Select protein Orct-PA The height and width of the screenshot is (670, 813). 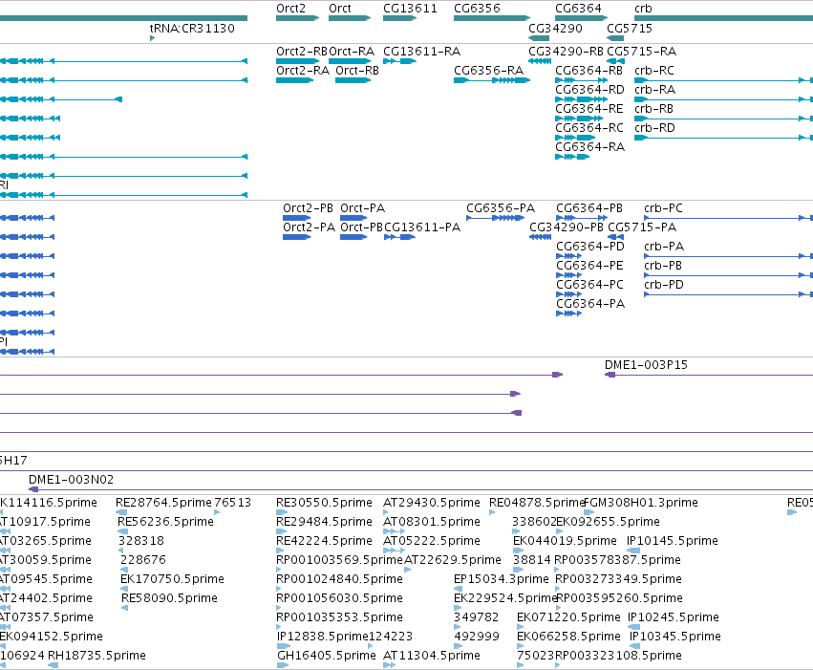click(x=353, y=218)
